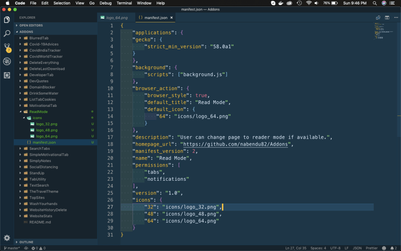Expand the TabUtility folder
The height and width of the screenshot is (251, 401).
click(37, 179)
